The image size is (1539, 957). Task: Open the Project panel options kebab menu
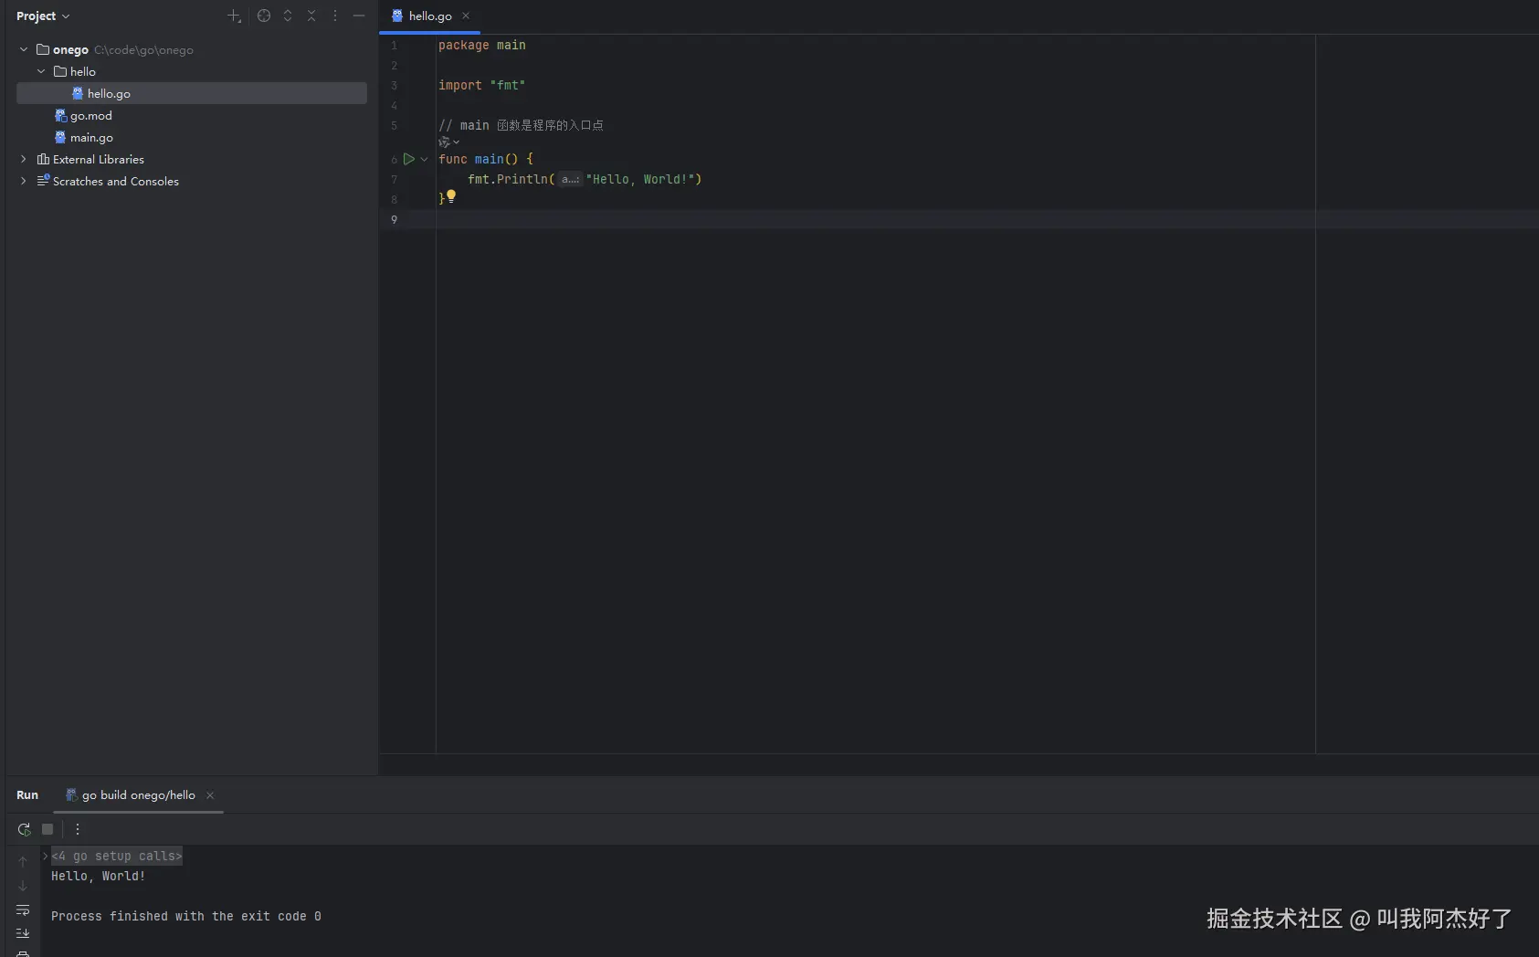pos(335,16)
